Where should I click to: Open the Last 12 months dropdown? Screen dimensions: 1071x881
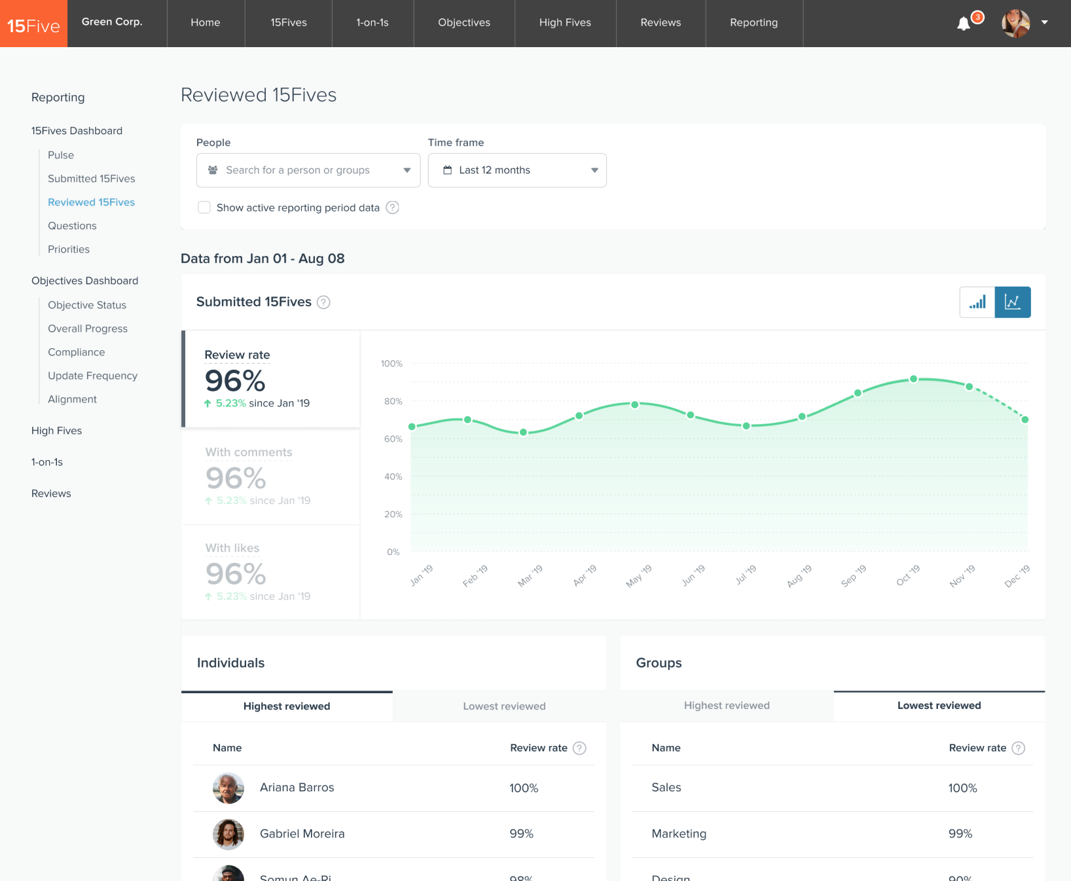(517, 170)
